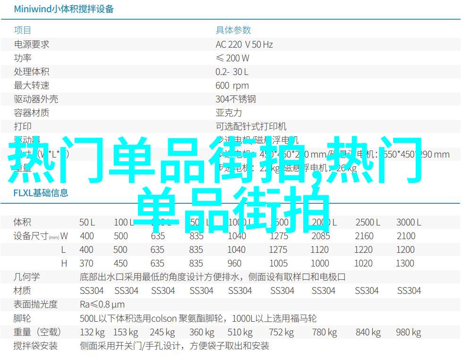Select the 具体参数 column header

coord(233,30)
